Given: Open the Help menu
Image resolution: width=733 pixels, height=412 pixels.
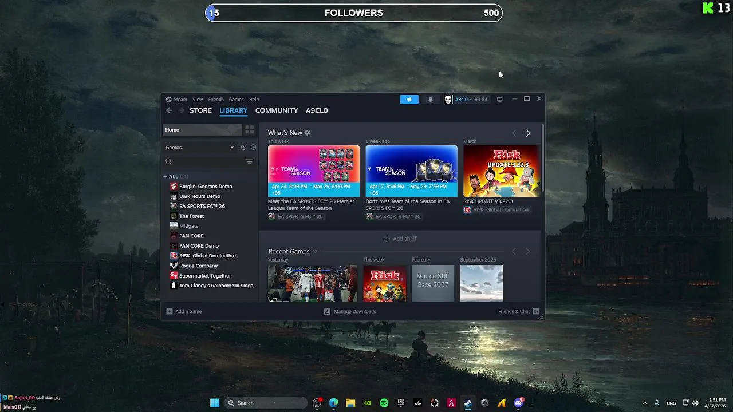Looking at the screenshot, I should 254,100.
